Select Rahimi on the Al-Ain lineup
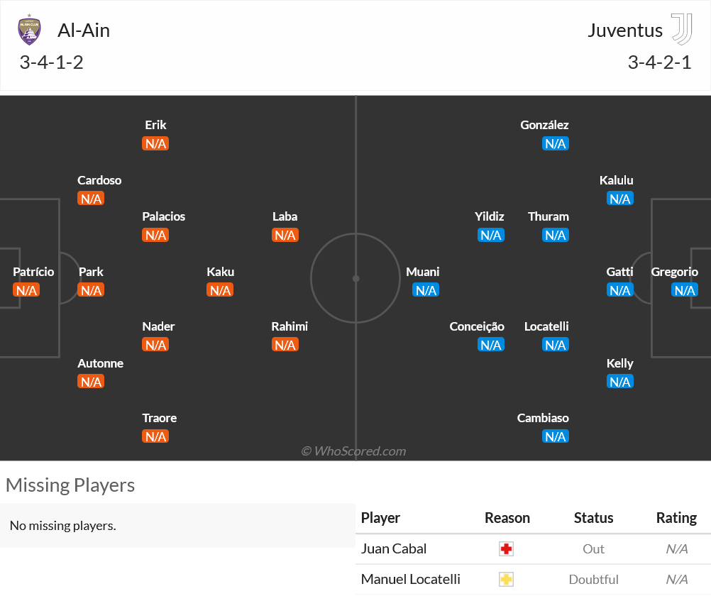711x596 pixels. click(290, 326)
